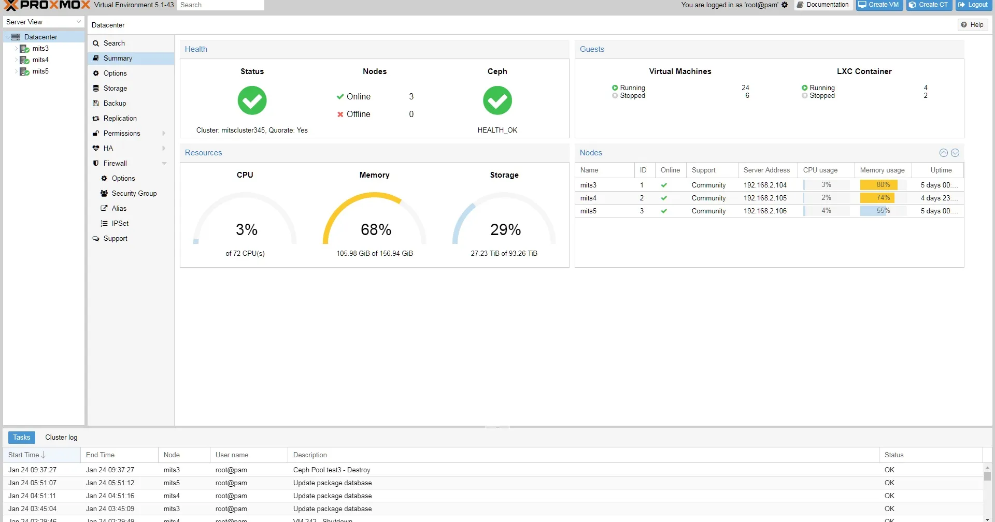Collapse the Nodes panel up arrow
This screenshot has width=995, height=522.
tap(944, 153)
